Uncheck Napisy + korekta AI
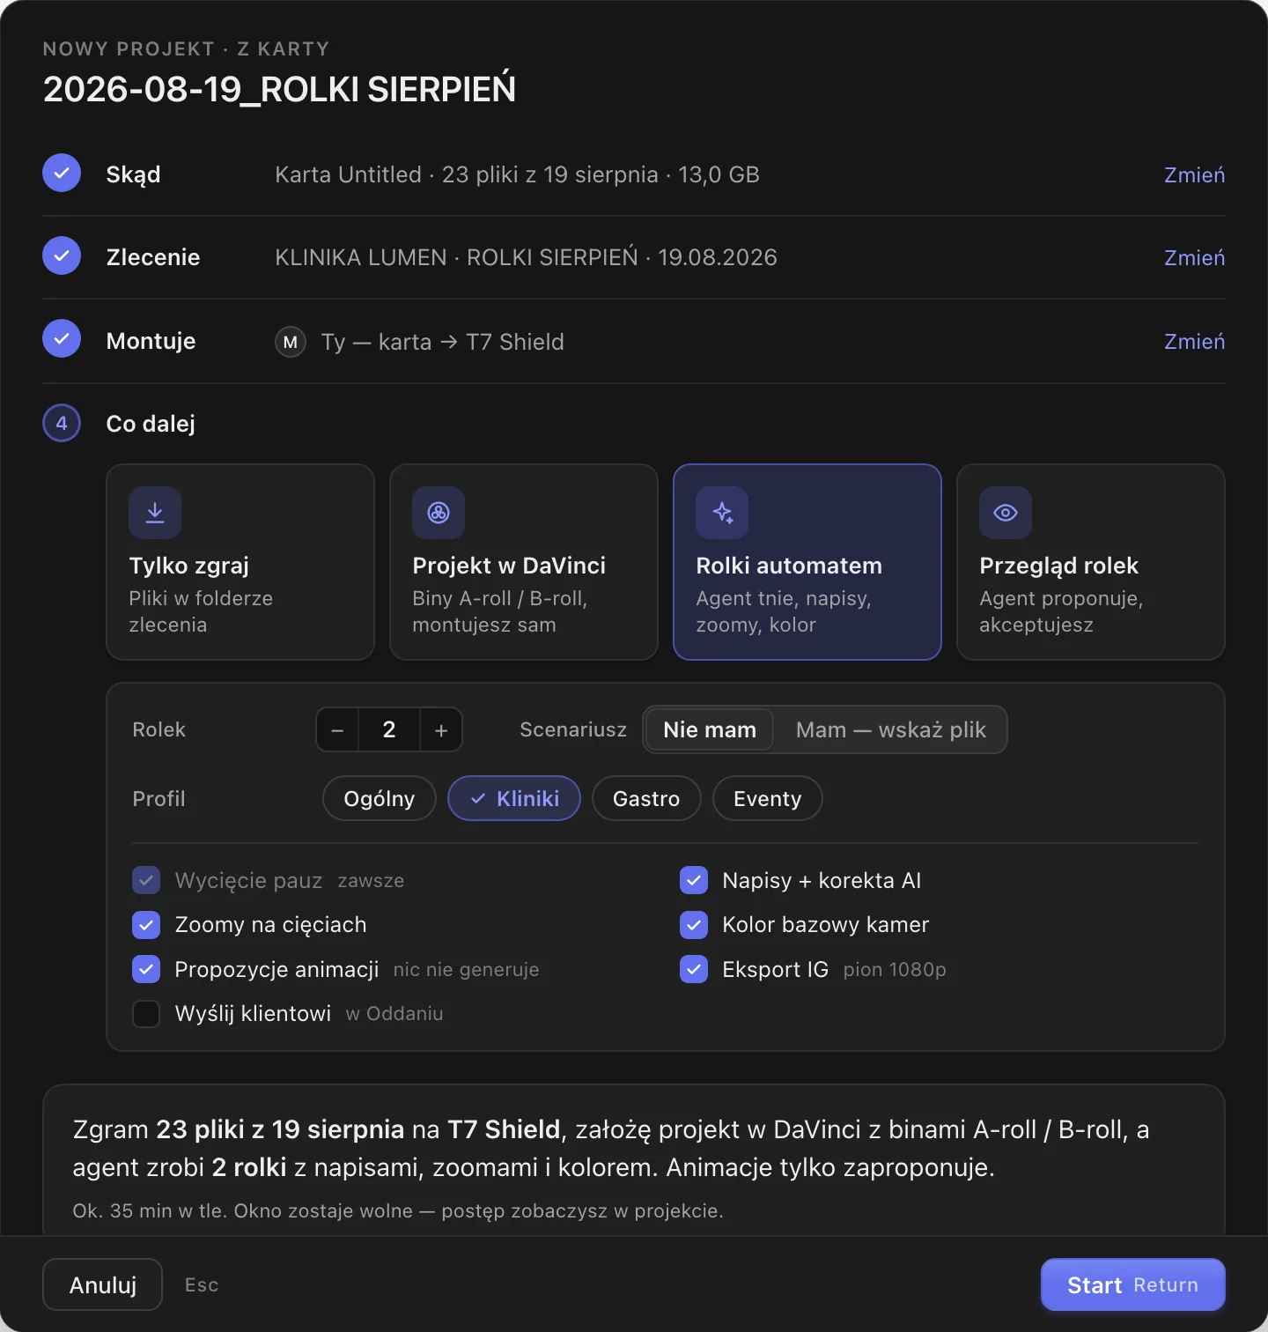This screenshot has height=1332, width=1268. click(x=694, y=880)
